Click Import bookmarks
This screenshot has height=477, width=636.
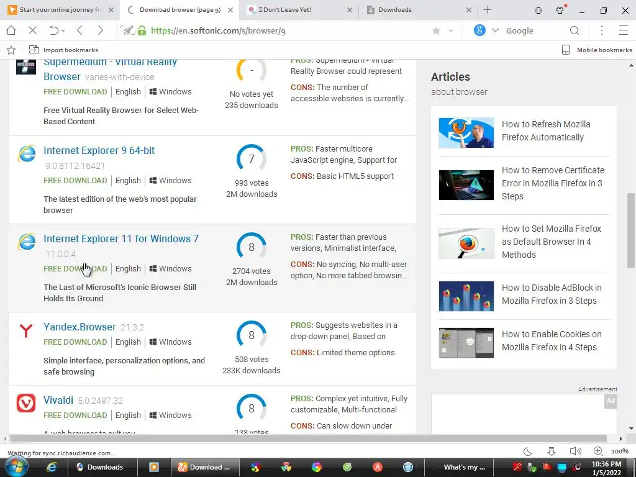click(x=64, y=50)
